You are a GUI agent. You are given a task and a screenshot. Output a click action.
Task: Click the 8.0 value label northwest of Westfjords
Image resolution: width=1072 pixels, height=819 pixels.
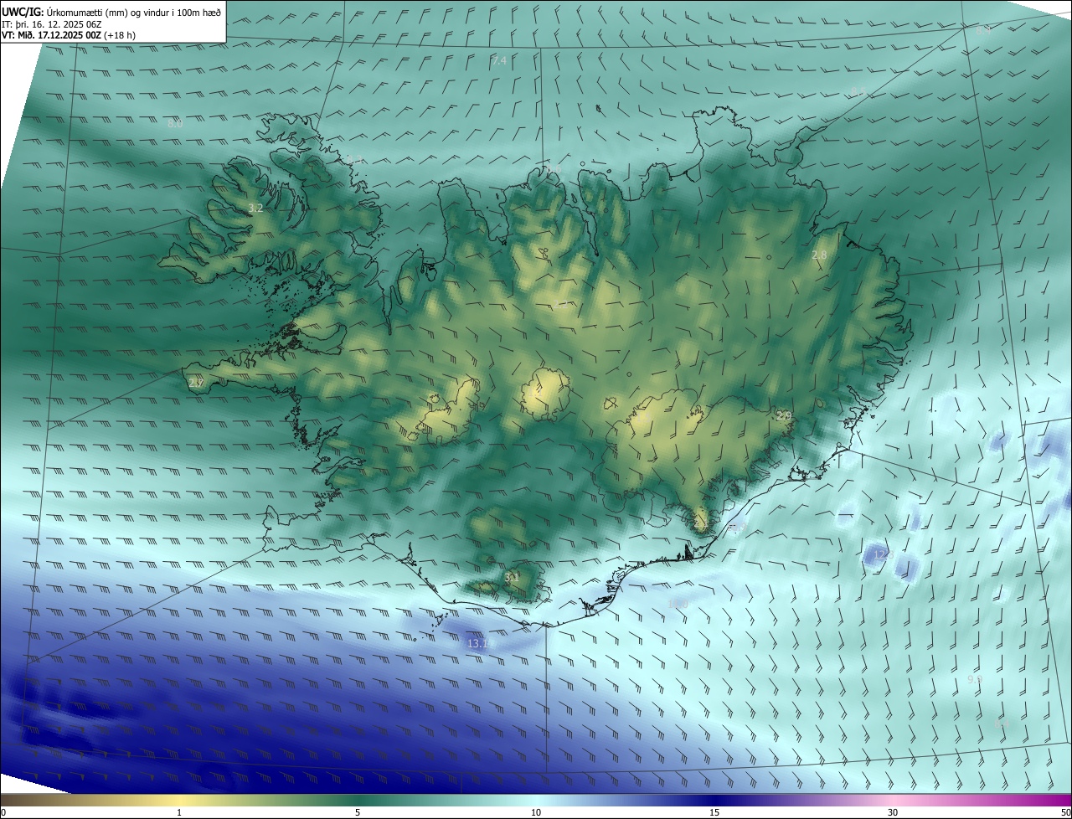point(175,123)
